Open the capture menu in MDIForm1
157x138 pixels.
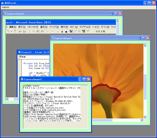click(5, 7)
